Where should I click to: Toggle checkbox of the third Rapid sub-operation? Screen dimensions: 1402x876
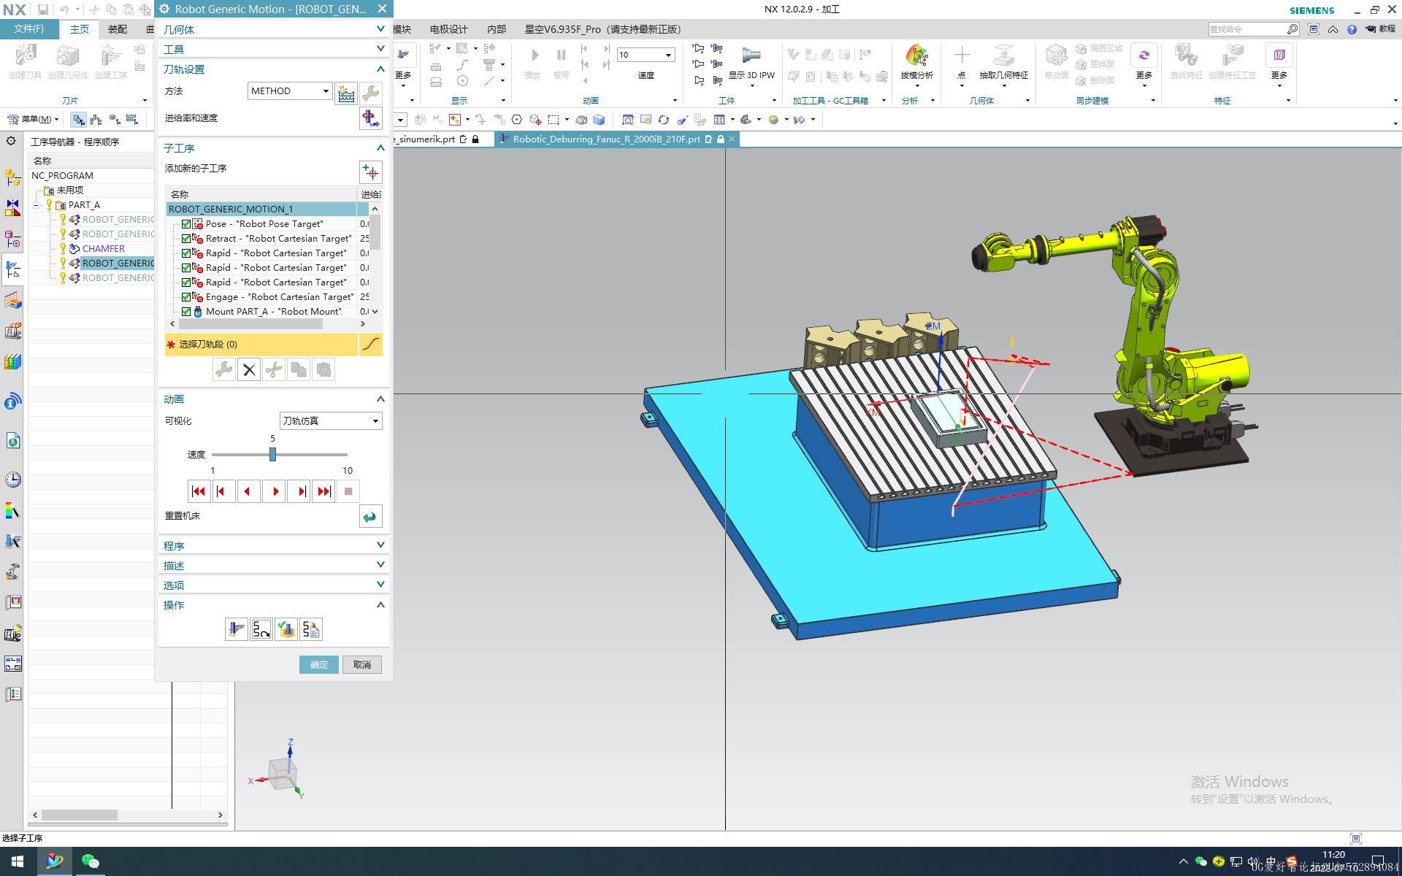pos(186,283)
